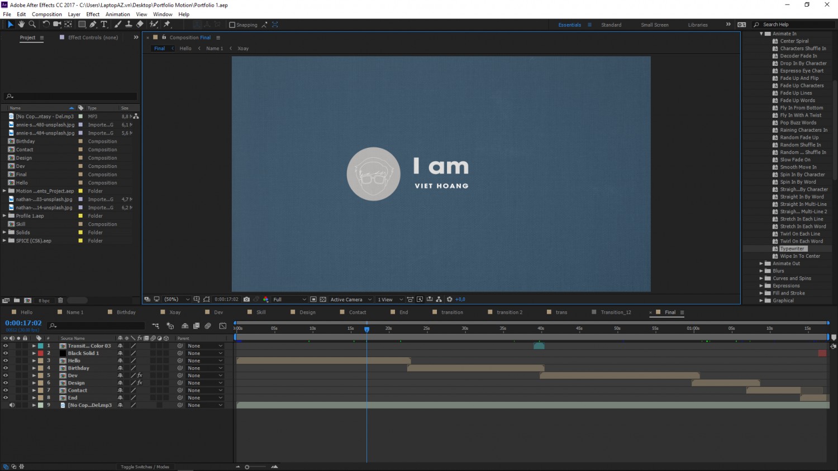
Task: Click Toggle Switches / Modes button
Action: 145,467
